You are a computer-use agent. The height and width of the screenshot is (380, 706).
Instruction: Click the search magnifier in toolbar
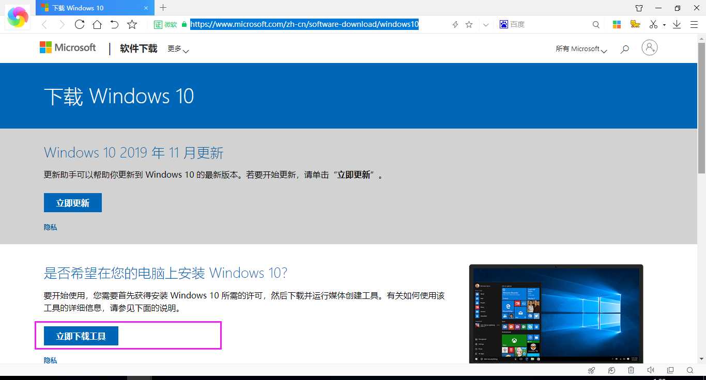coord(596,24)
